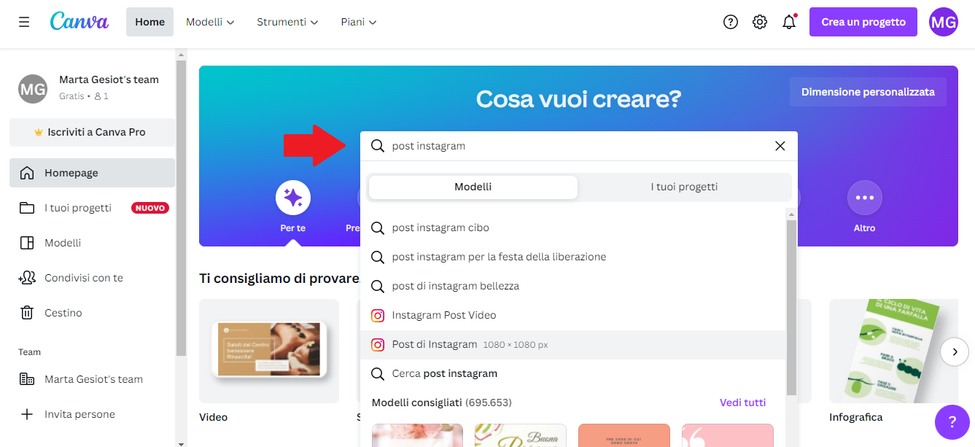This screenshot has height=447, width=975.
Task: Open "Vedi tutti" for recommended templates
Action: coord(742,402)
